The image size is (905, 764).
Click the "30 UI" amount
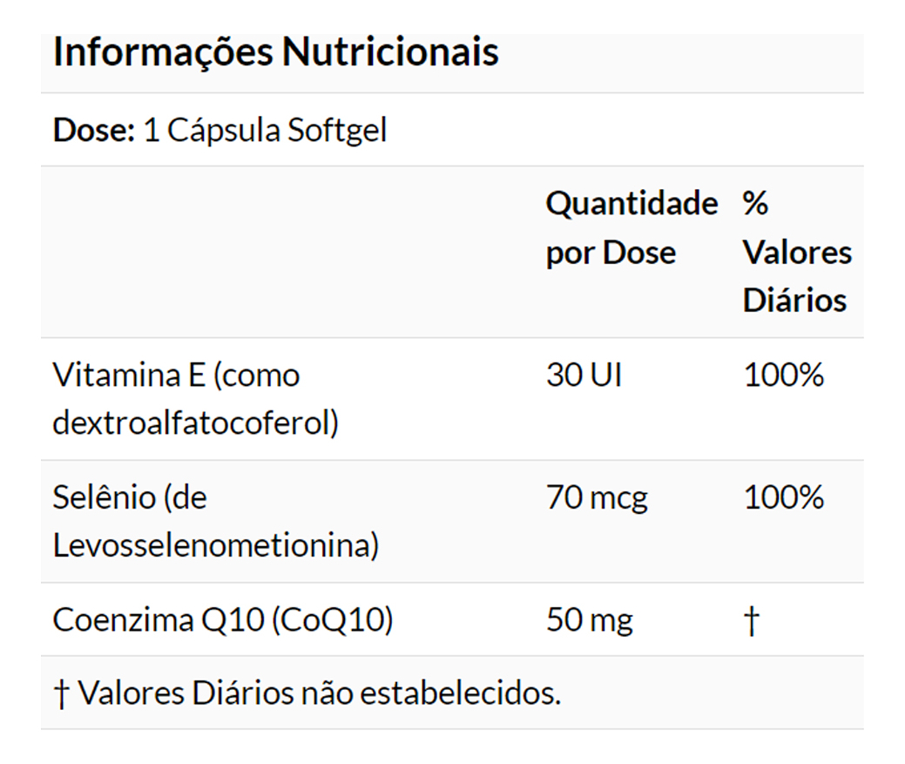click(x=584, y=375)
